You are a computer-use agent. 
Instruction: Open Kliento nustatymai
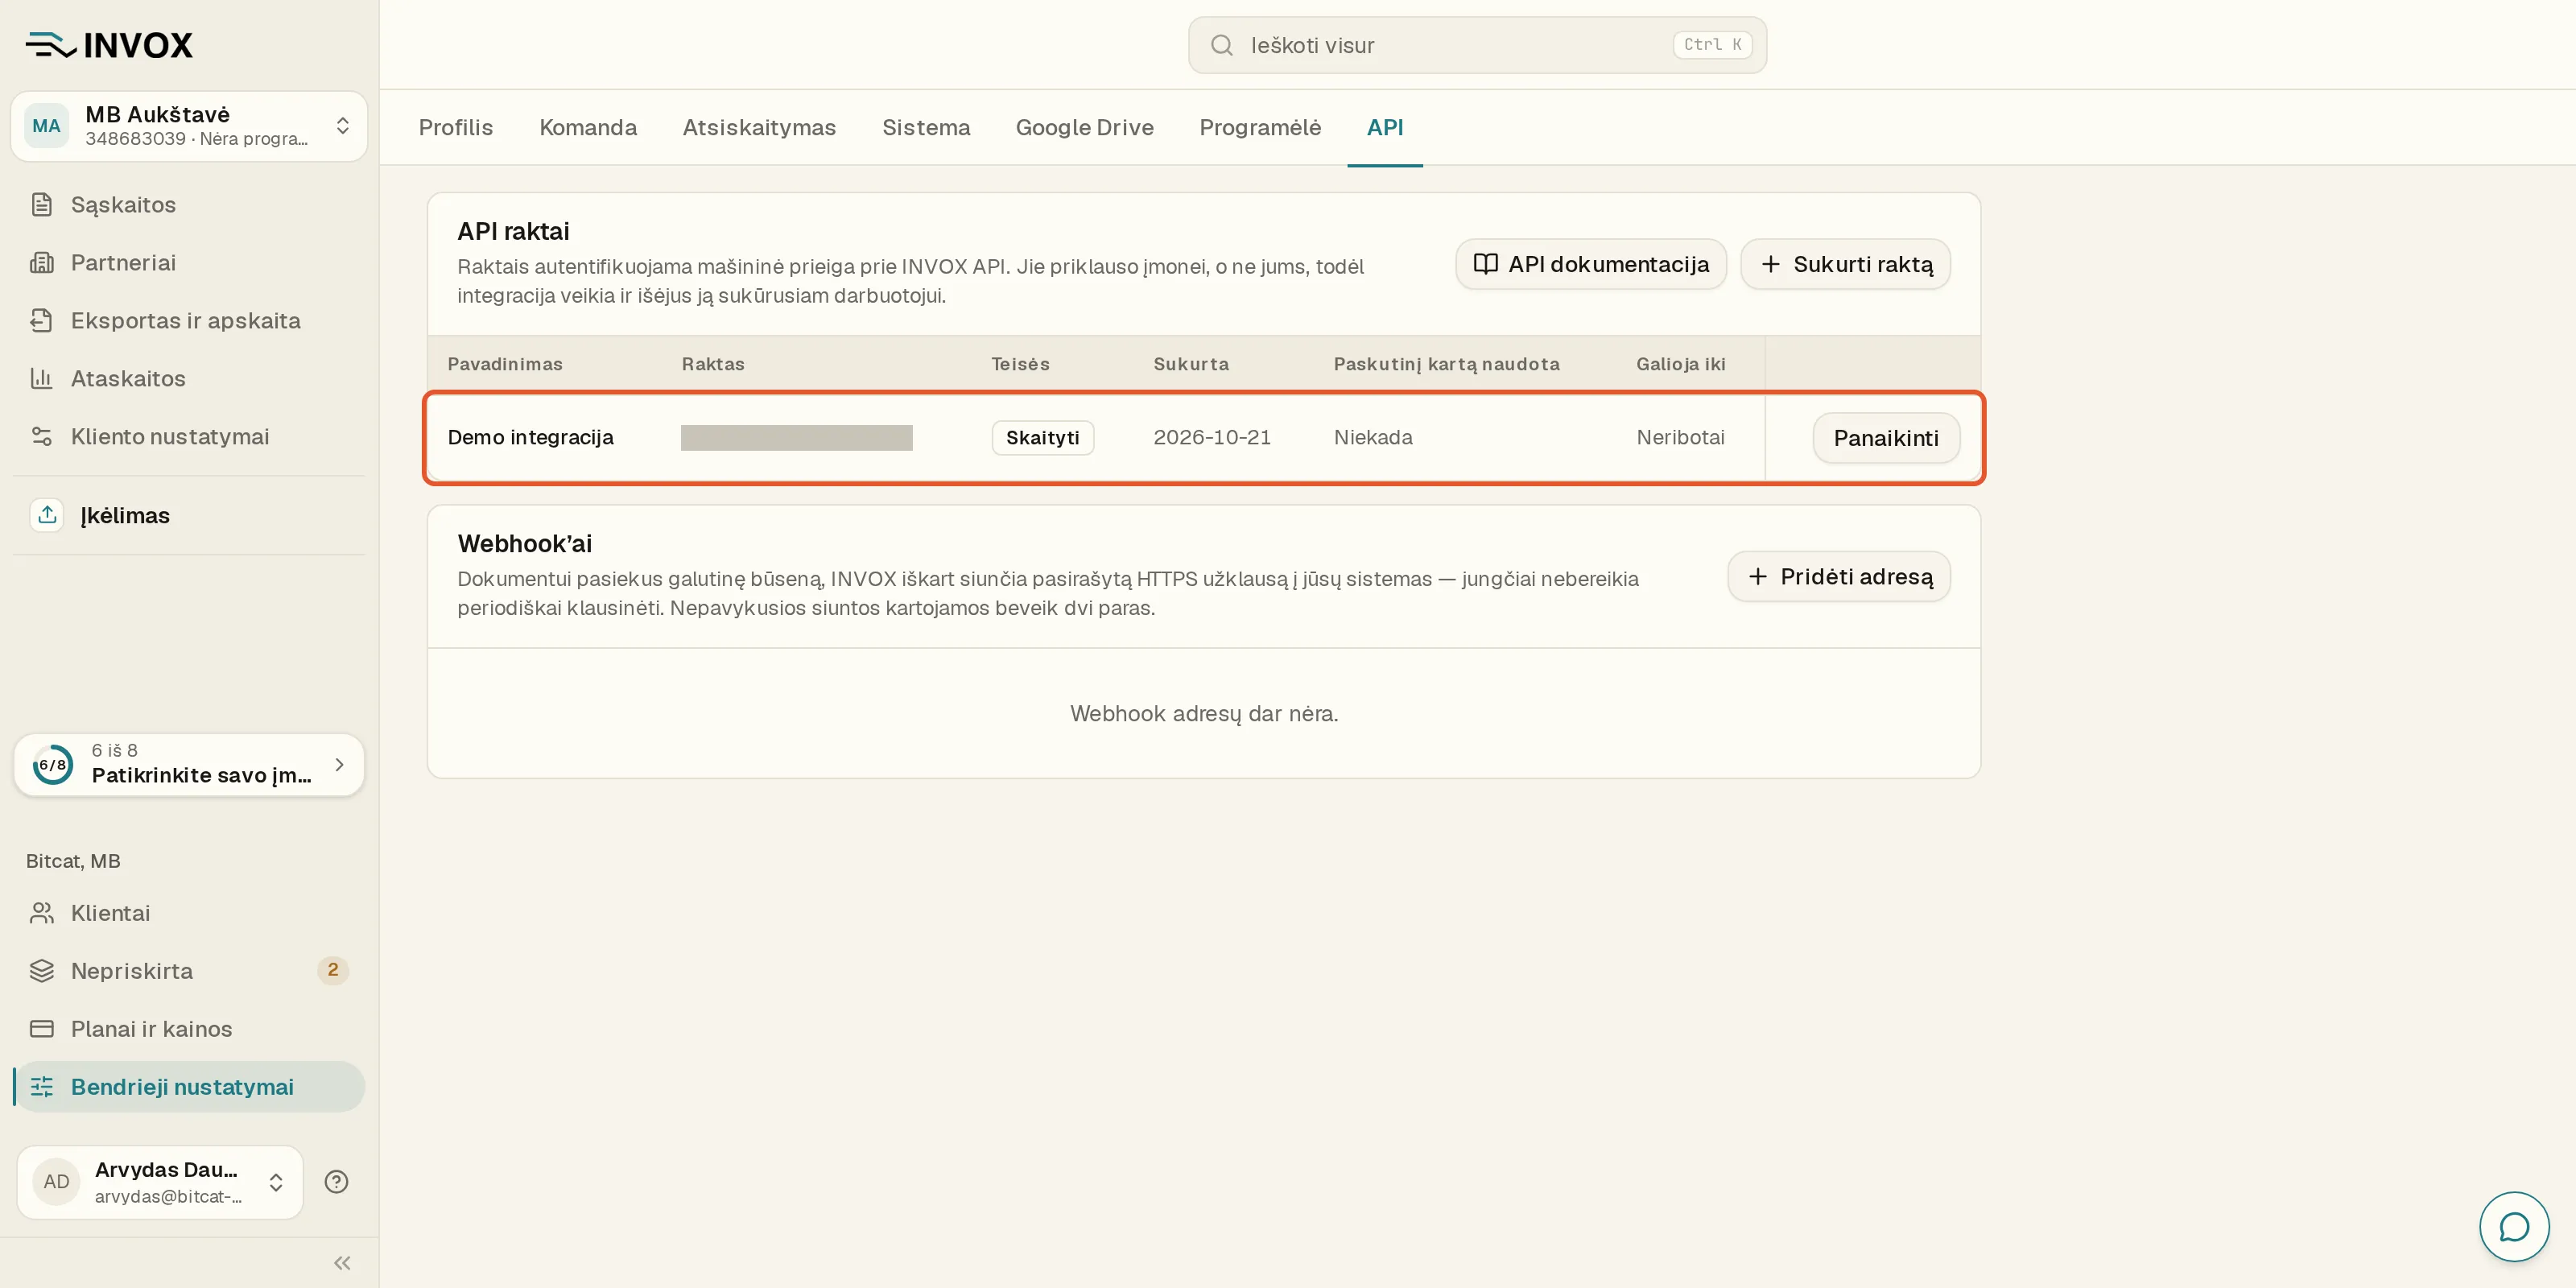click(189, 437)
